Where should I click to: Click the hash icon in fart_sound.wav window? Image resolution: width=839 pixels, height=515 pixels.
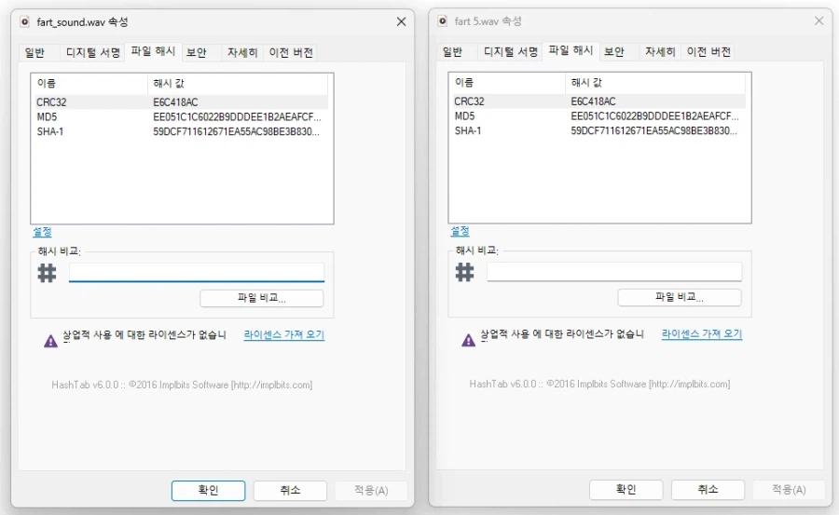48,273
